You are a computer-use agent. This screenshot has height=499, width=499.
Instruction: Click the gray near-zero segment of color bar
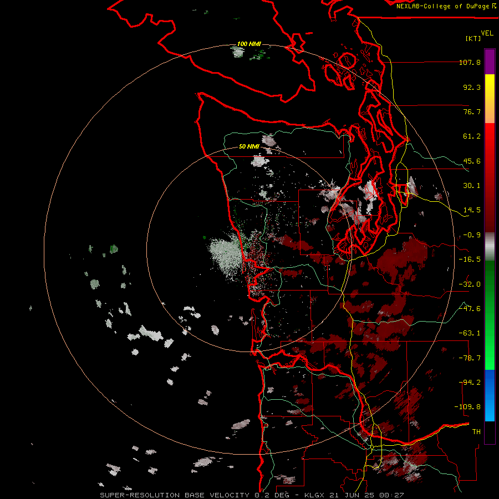click(x=490, y=247)
